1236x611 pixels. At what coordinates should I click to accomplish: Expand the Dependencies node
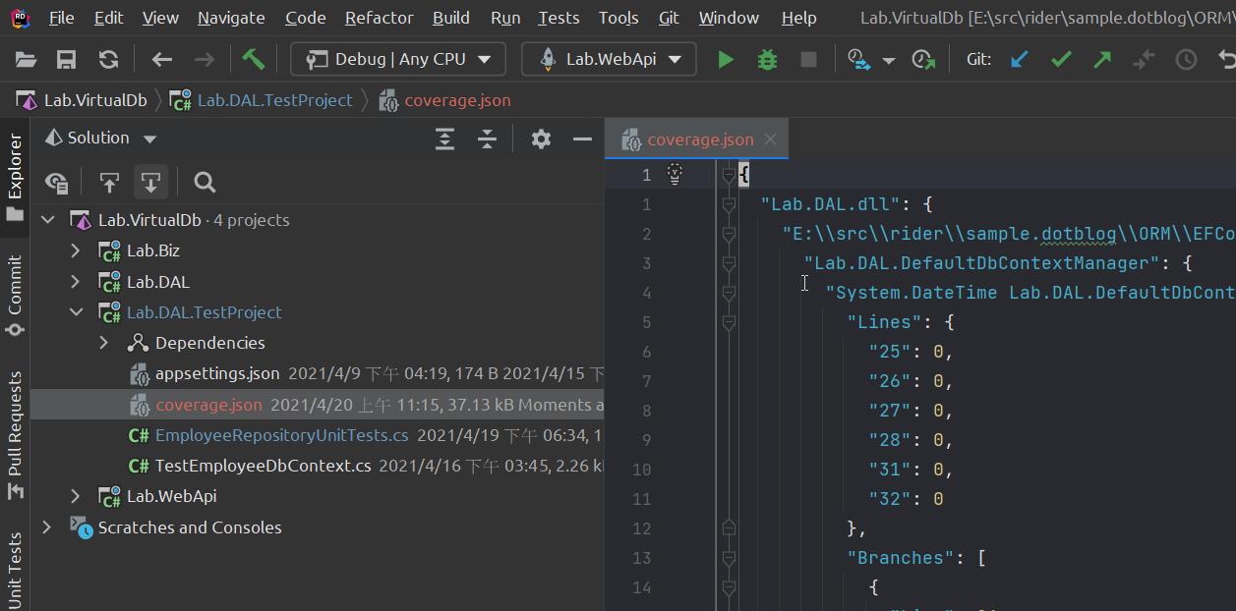click(x=104, y=343)
